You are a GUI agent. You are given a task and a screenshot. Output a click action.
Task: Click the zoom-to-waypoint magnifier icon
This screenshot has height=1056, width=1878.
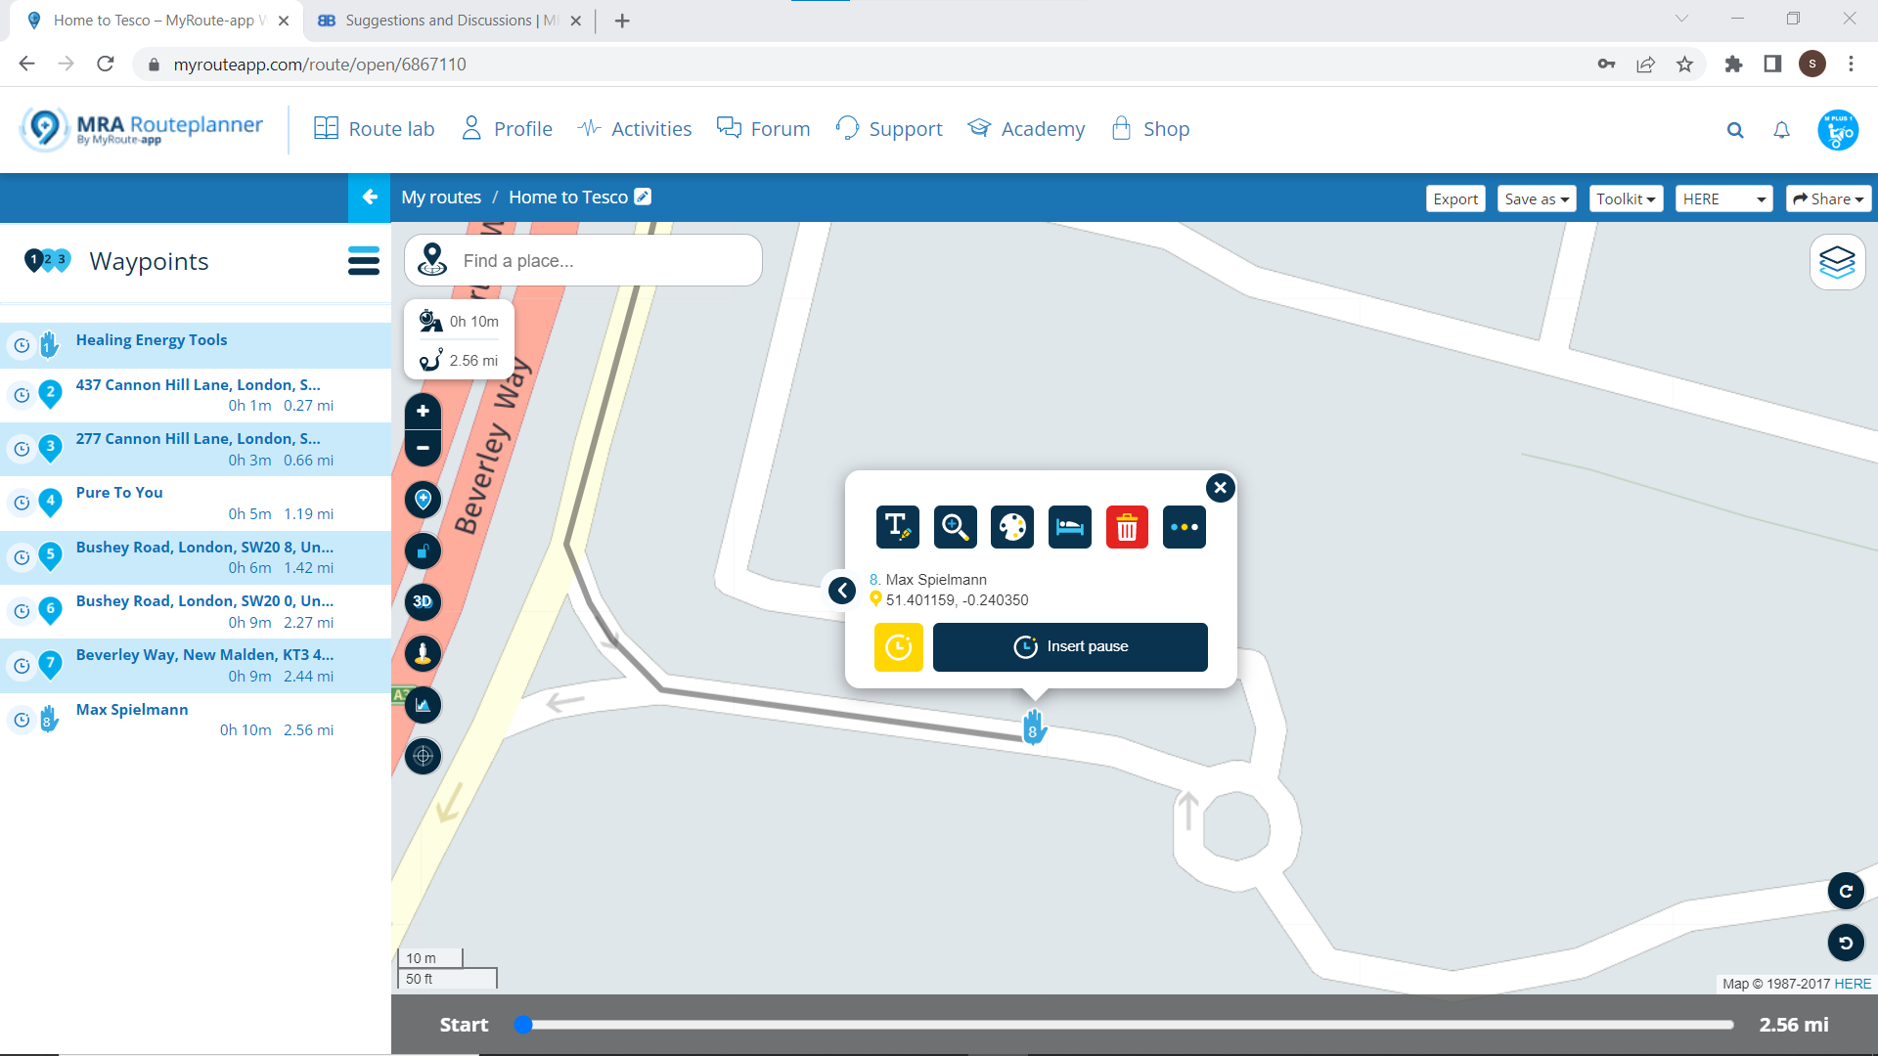pos(955,527)
